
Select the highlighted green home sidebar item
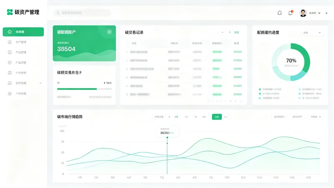[x=23, y=32]
